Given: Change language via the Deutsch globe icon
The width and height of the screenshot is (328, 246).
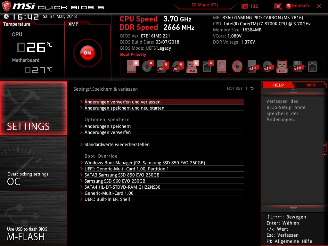Looking at the screenshot, I should point(289,6).
